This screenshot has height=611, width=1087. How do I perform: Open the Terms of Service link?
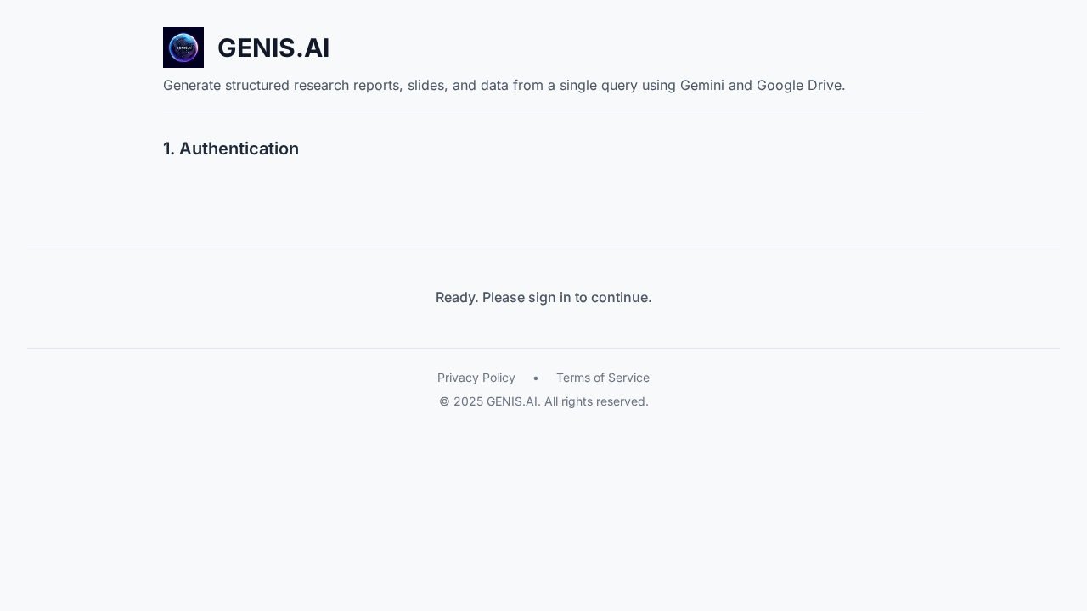pos(603,378)
